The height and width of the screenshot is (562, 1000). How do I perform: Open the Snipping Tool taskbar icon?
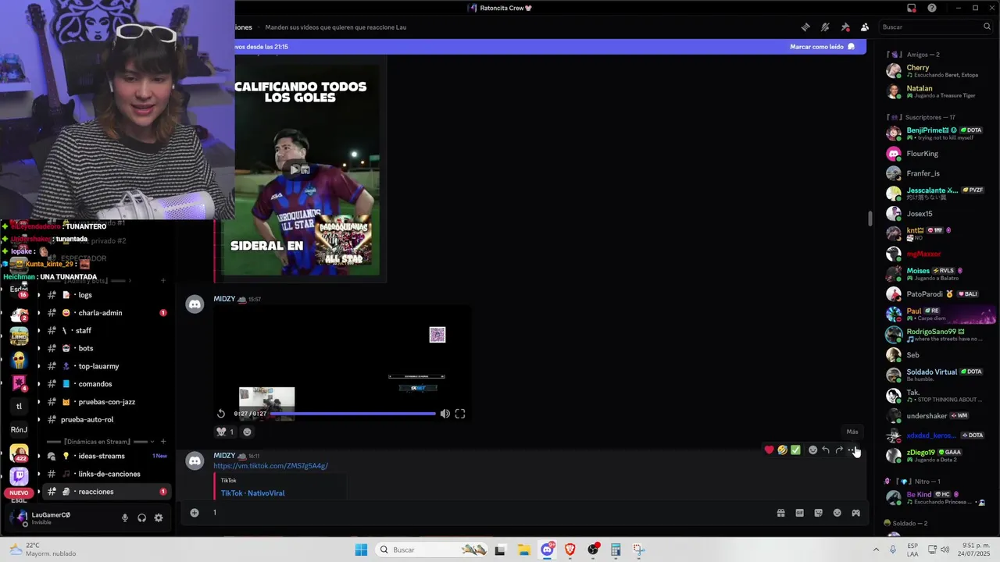(x=638, y=550)
